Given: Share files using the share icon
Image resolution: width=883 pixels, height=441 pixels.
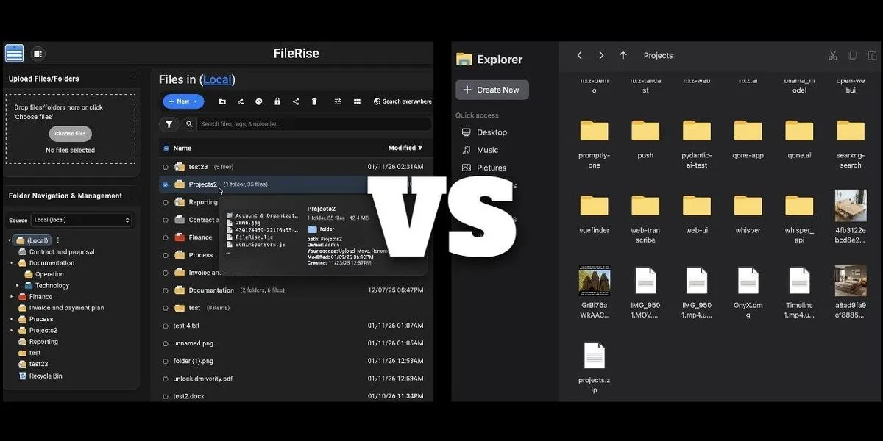Looking at the screenshot, I should click(x=296, y=101).
